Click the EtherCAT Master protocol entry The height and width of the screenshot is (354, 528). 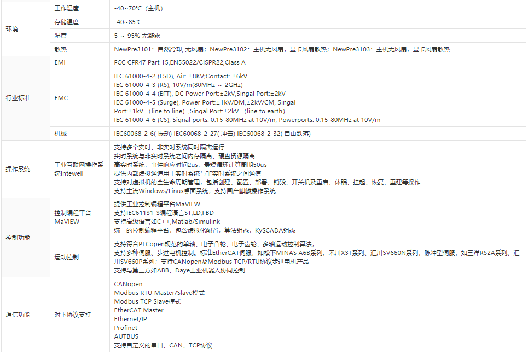tap(138, 310)
